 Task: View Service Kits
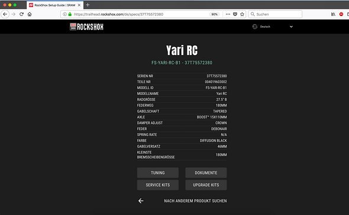(x=158, y=185)
